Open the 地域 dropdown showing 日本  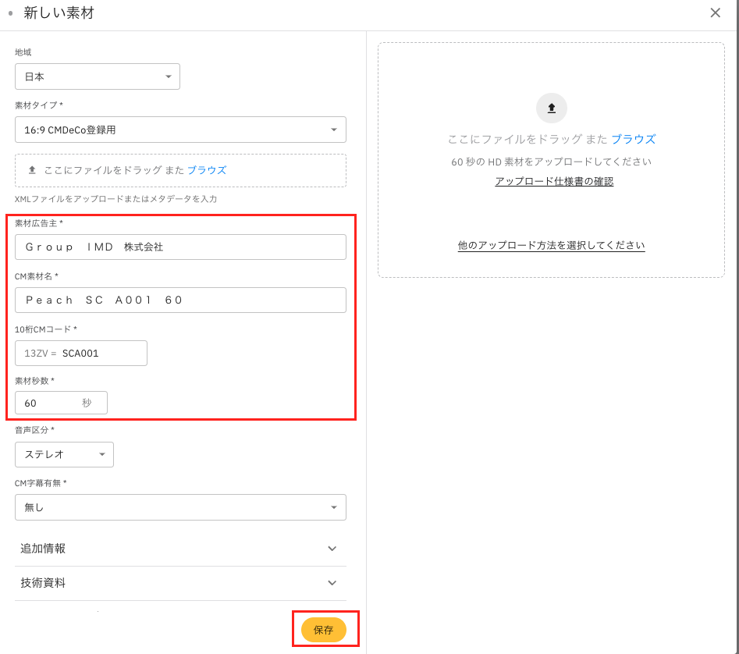(x=98, y=76)
